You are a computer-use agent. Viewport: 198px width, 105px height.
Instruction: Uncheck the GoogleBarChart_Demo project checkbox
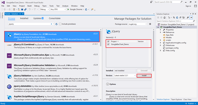[x=108, y=44]
